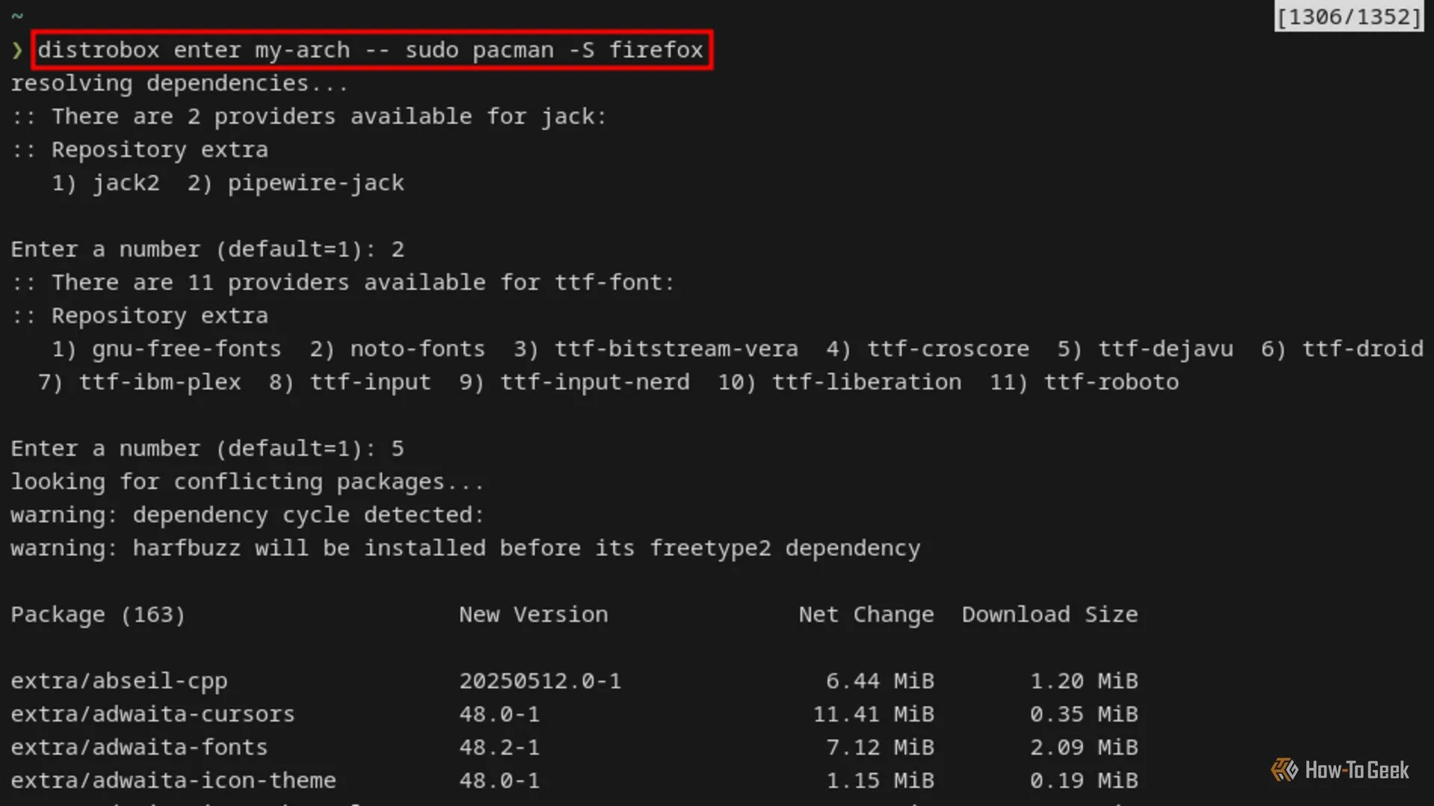Click the tilde home directory indicator
Viewport: 1434px width, 806px height.
point(17,16)
